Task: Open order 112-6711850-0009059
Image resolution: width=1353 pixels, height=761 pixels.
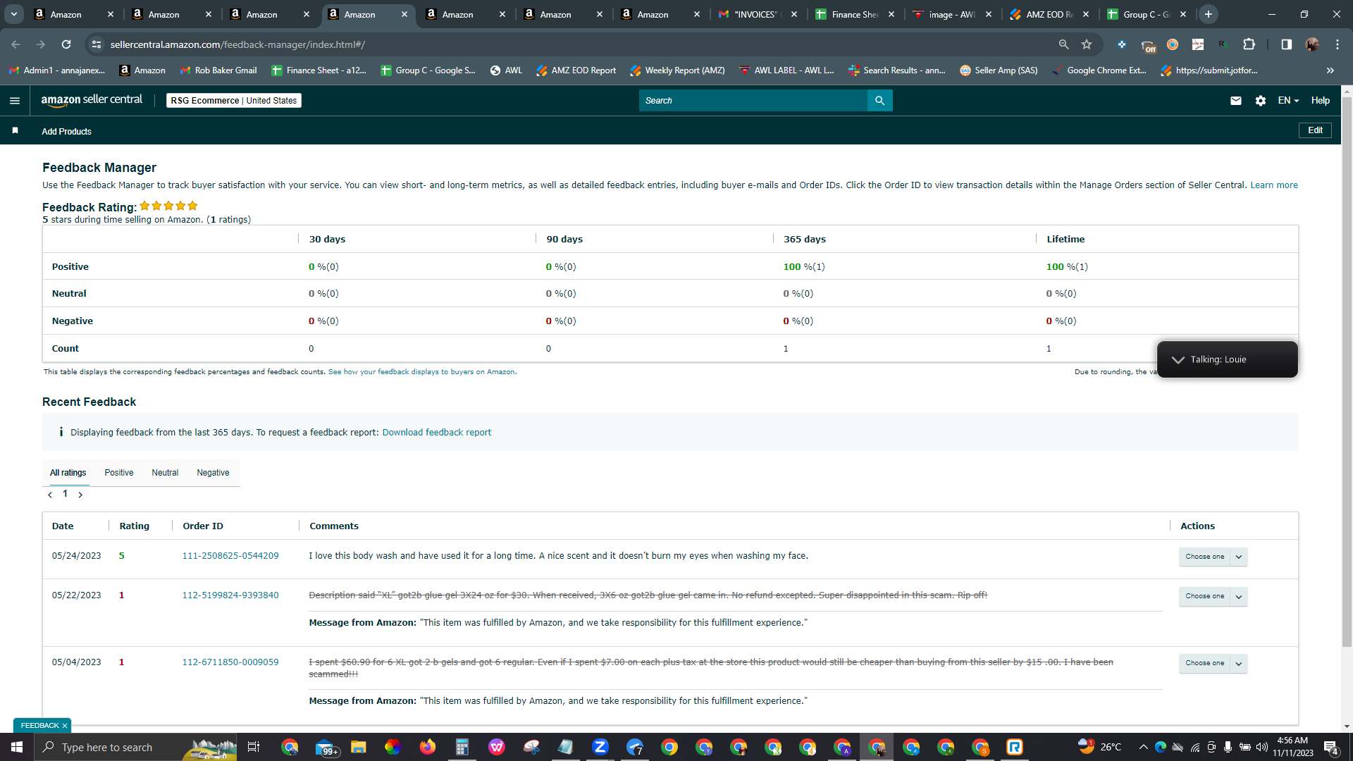Action: (230, 662)
